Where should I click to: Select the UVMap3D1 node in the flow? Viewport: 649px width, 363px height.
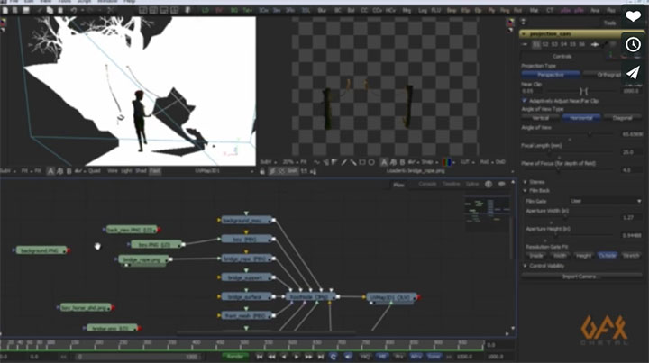391,297
